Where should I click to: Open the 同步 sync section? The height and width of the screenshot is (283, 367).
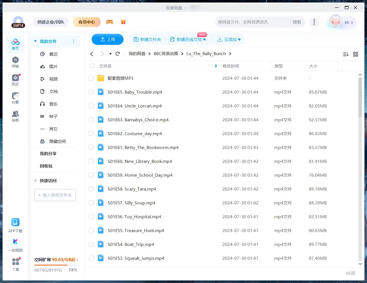click(15, 80)
